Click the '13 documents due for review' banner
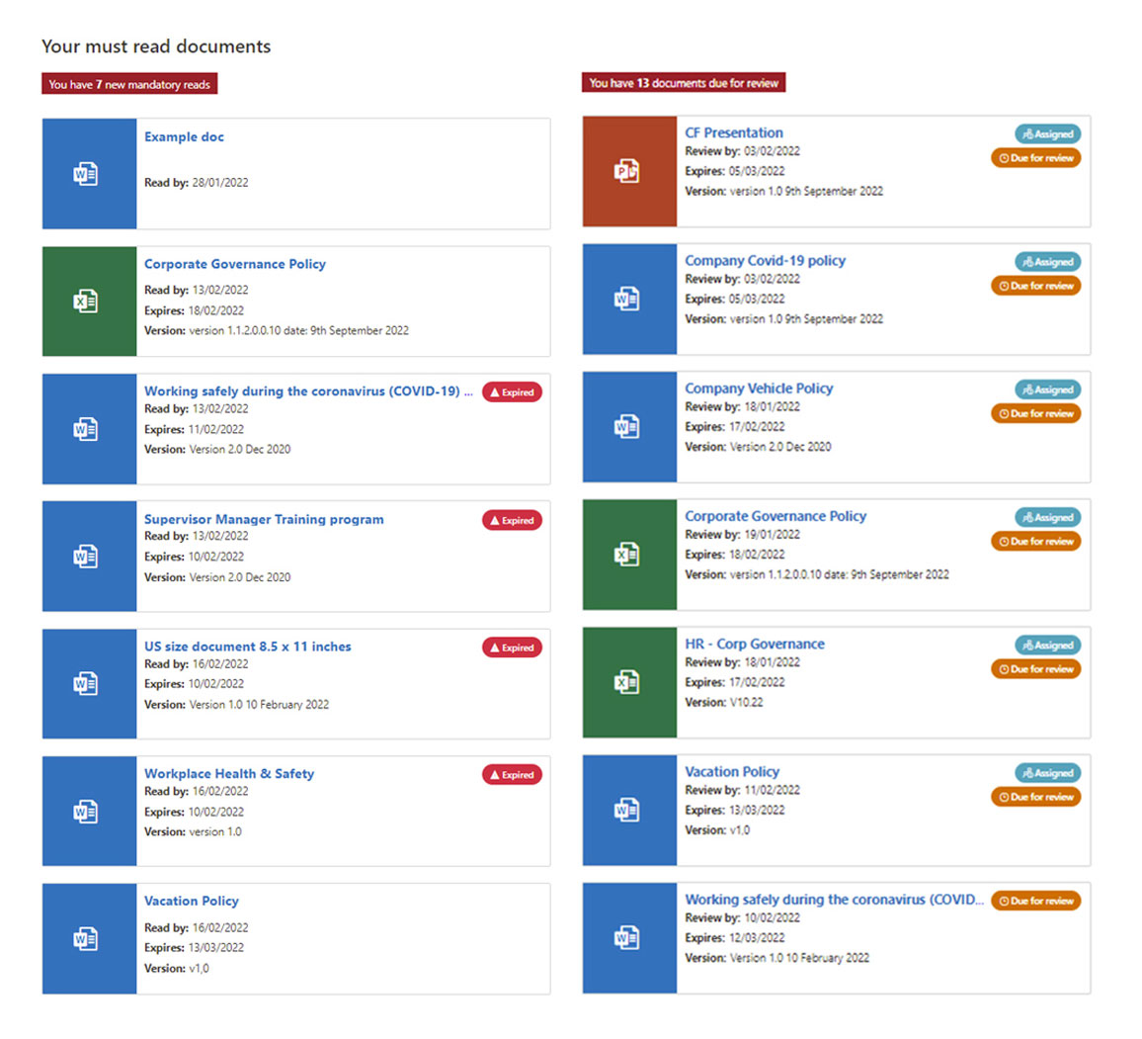The height and width of the screenshot is (1039, 1142). (684, 83)
